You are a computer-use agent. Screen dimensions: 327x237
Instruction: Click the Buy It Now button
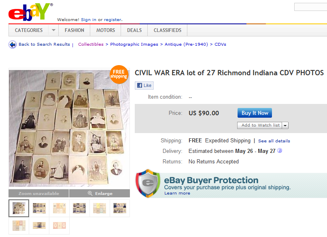pyautogui.click(x=255, y=113)
